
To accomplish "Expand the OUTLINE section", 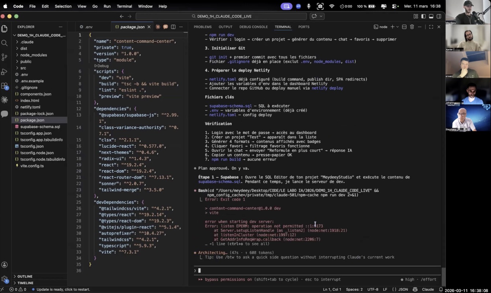I will pyautogui.click(x=25, y=276).
